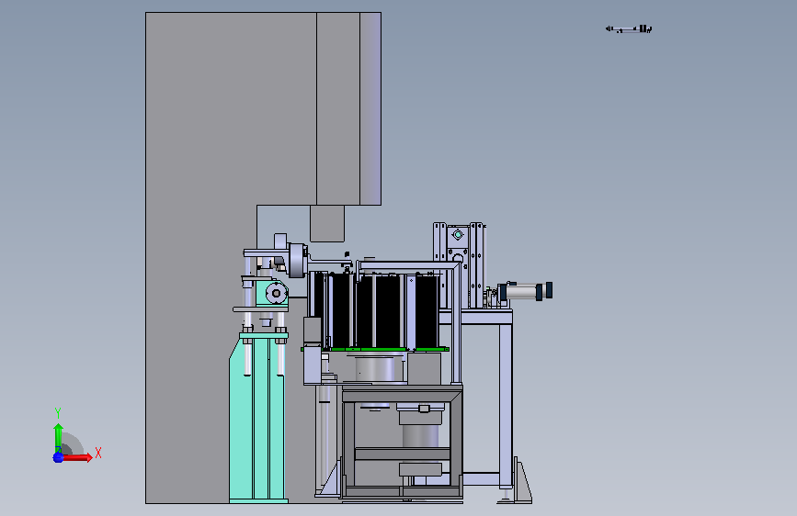
Task: Select the vertical linear rail tower assembly
Action: 460,265
